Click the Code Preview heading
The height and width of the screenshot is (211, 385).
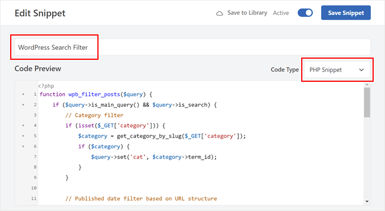pyautogui.click(x=38, y=68)
